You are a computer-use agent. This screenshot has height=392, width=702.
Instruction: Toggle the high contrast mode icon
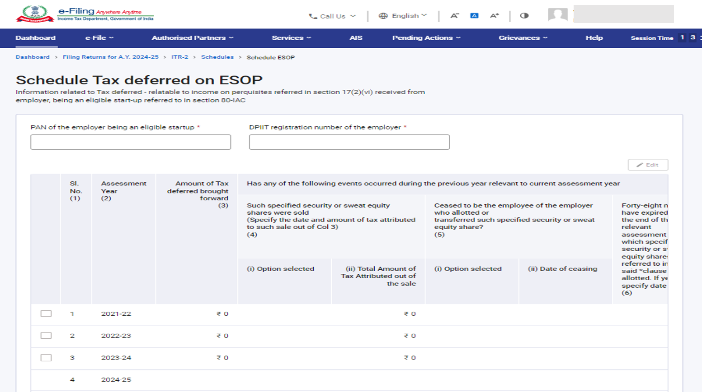524,16
